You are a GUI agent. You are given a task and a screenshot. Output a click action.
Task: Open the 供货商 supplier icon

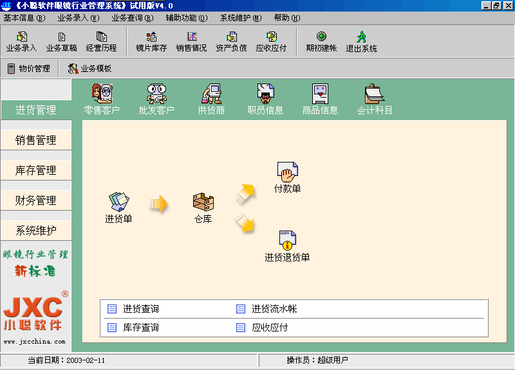pyautogui.click(x=211, y=94)
